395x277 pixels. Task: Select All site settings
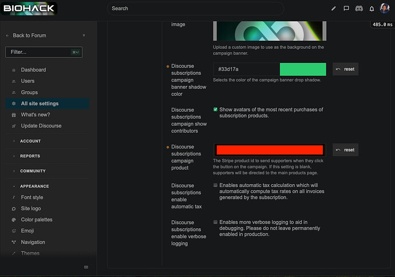coord(47,103)
